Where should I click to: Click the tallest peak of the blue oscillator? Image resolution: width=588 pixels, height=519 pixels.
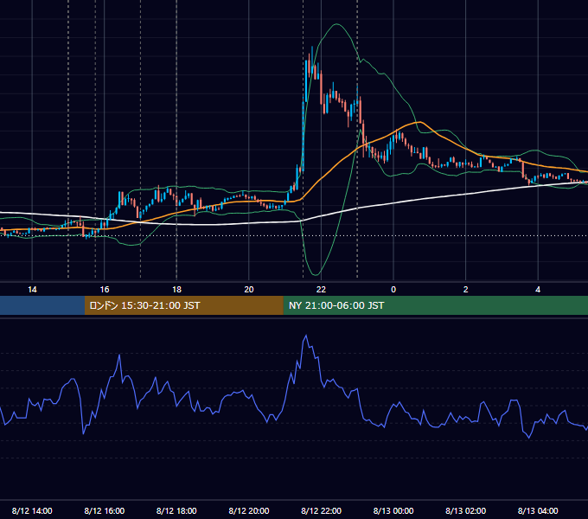click(306, 336)
